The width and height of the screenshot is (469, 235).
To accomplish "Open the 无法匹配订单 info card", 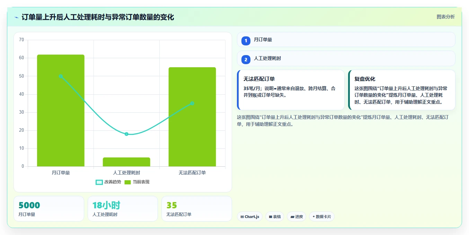I will click(291, 90).
